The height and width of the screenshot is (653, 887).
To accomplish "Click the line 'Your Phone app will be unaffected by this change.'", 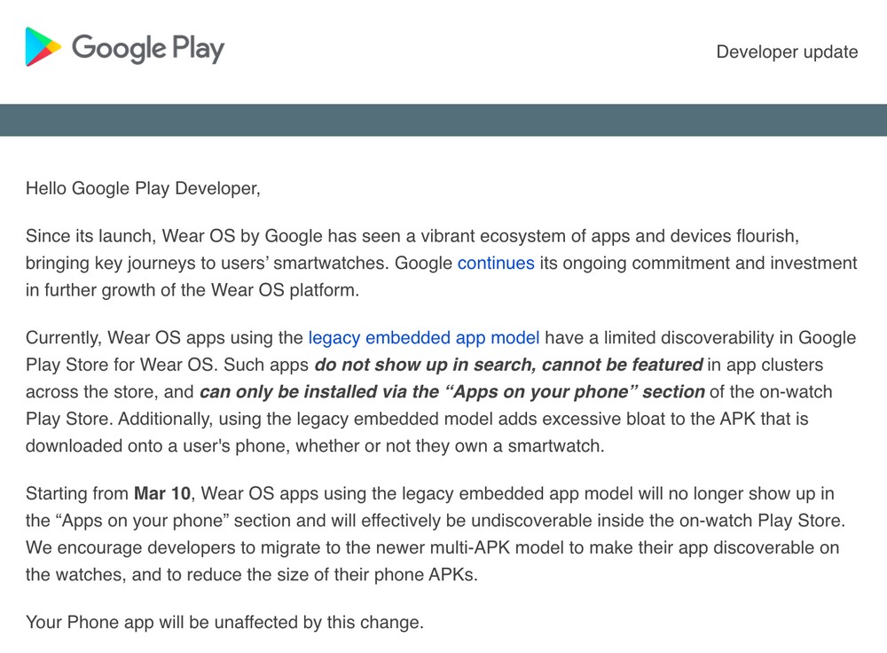I will click(x=224, y=623).
